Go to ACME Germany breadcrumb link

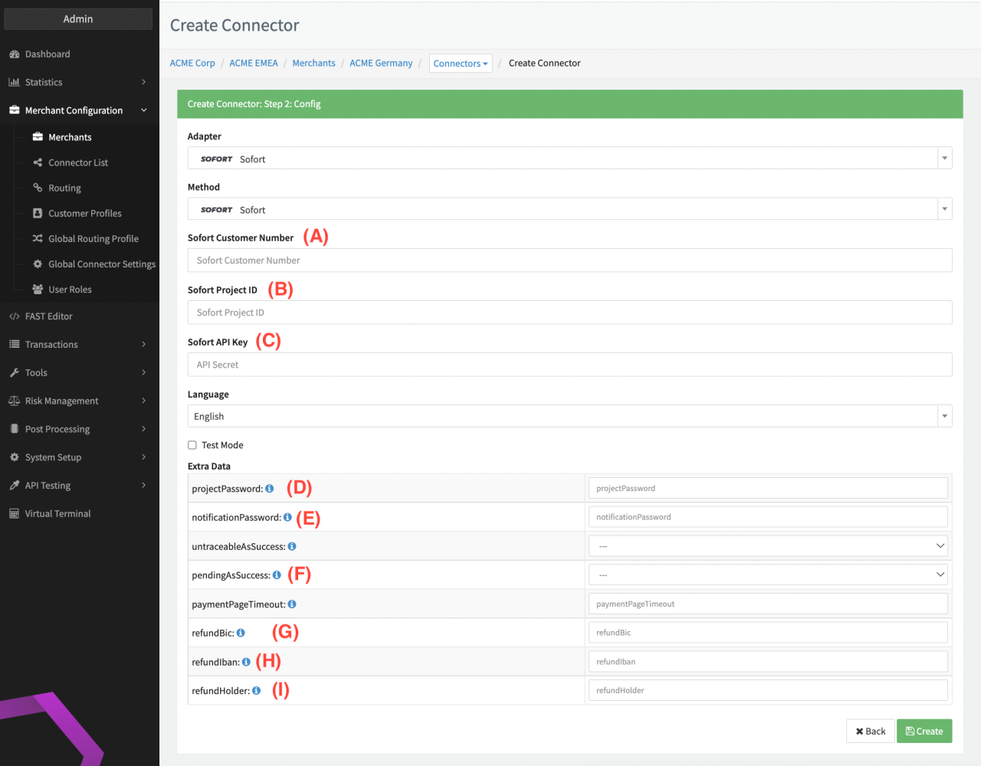coord(381,64)
